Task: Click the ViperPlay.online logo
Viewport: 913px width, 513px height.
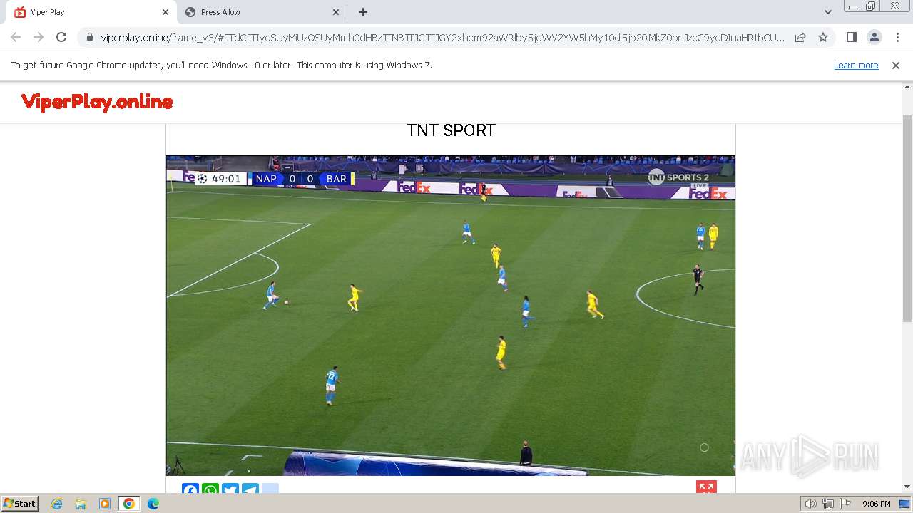Action: (97, 102)
